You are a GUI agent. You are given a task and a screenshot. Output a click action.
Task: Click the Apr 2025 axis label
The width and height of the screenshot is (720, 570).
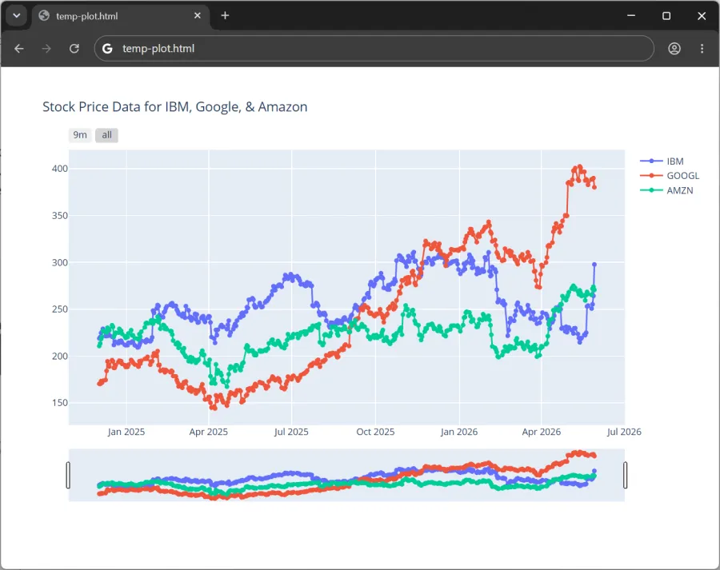pos(209,432)
